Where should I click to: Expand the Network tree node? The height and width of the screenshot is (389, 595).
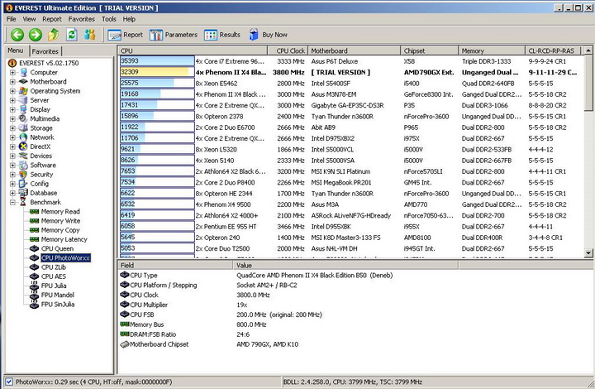point(12,137)
